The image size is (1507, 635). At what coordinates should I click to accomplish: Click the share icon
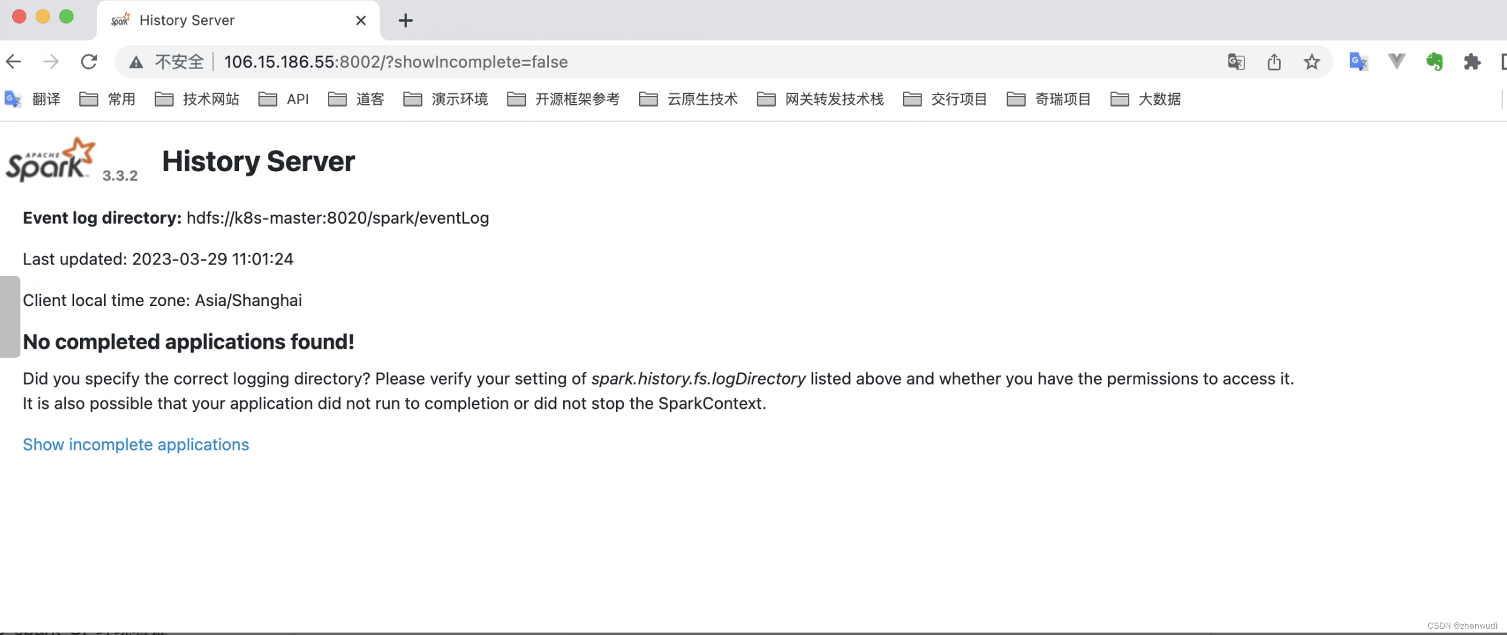click(1274, 61)
